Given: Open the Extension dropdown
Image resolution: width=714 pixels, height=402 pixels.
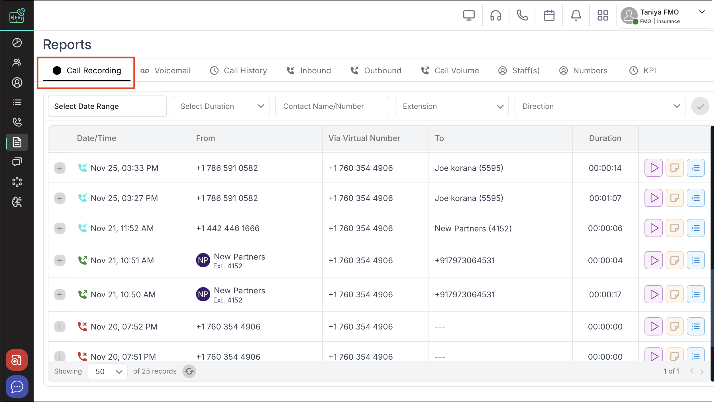Looking at the screenshot, I should 452,106.
